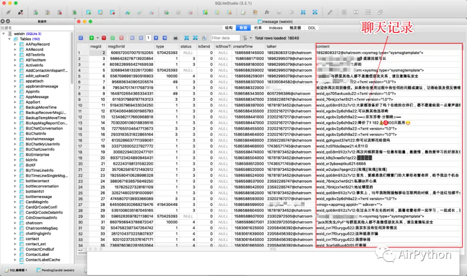Click the Create index toolbar icon
The height and width of the screenshot is (276, 467).
(x=128, y=13)
